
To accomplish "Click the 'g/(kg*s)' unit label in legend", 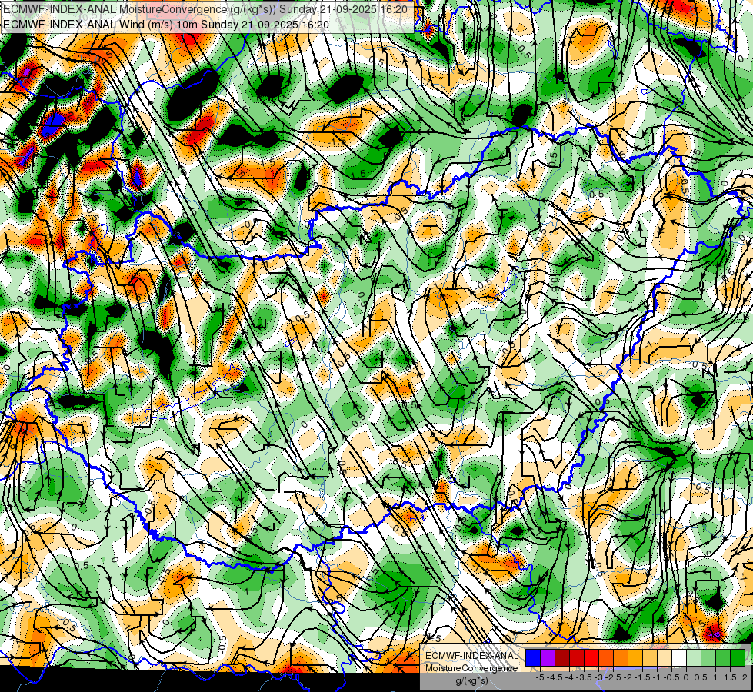I will tap(471, 681).
